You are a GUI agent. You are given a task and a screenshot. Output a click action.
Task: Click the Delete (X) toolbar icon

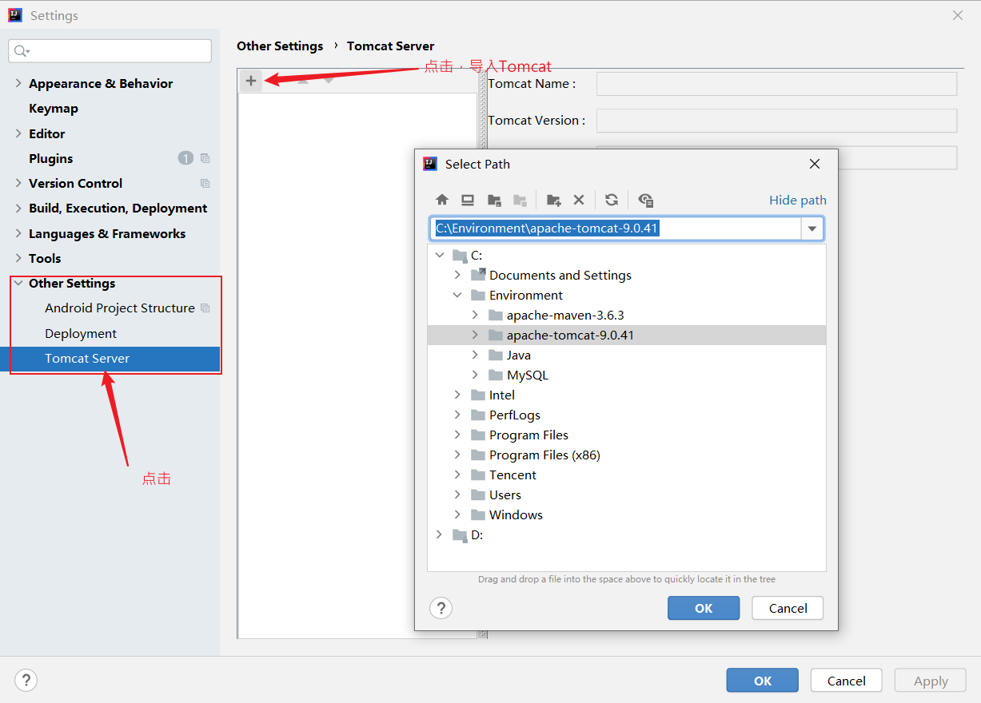(x=579, y=200)
